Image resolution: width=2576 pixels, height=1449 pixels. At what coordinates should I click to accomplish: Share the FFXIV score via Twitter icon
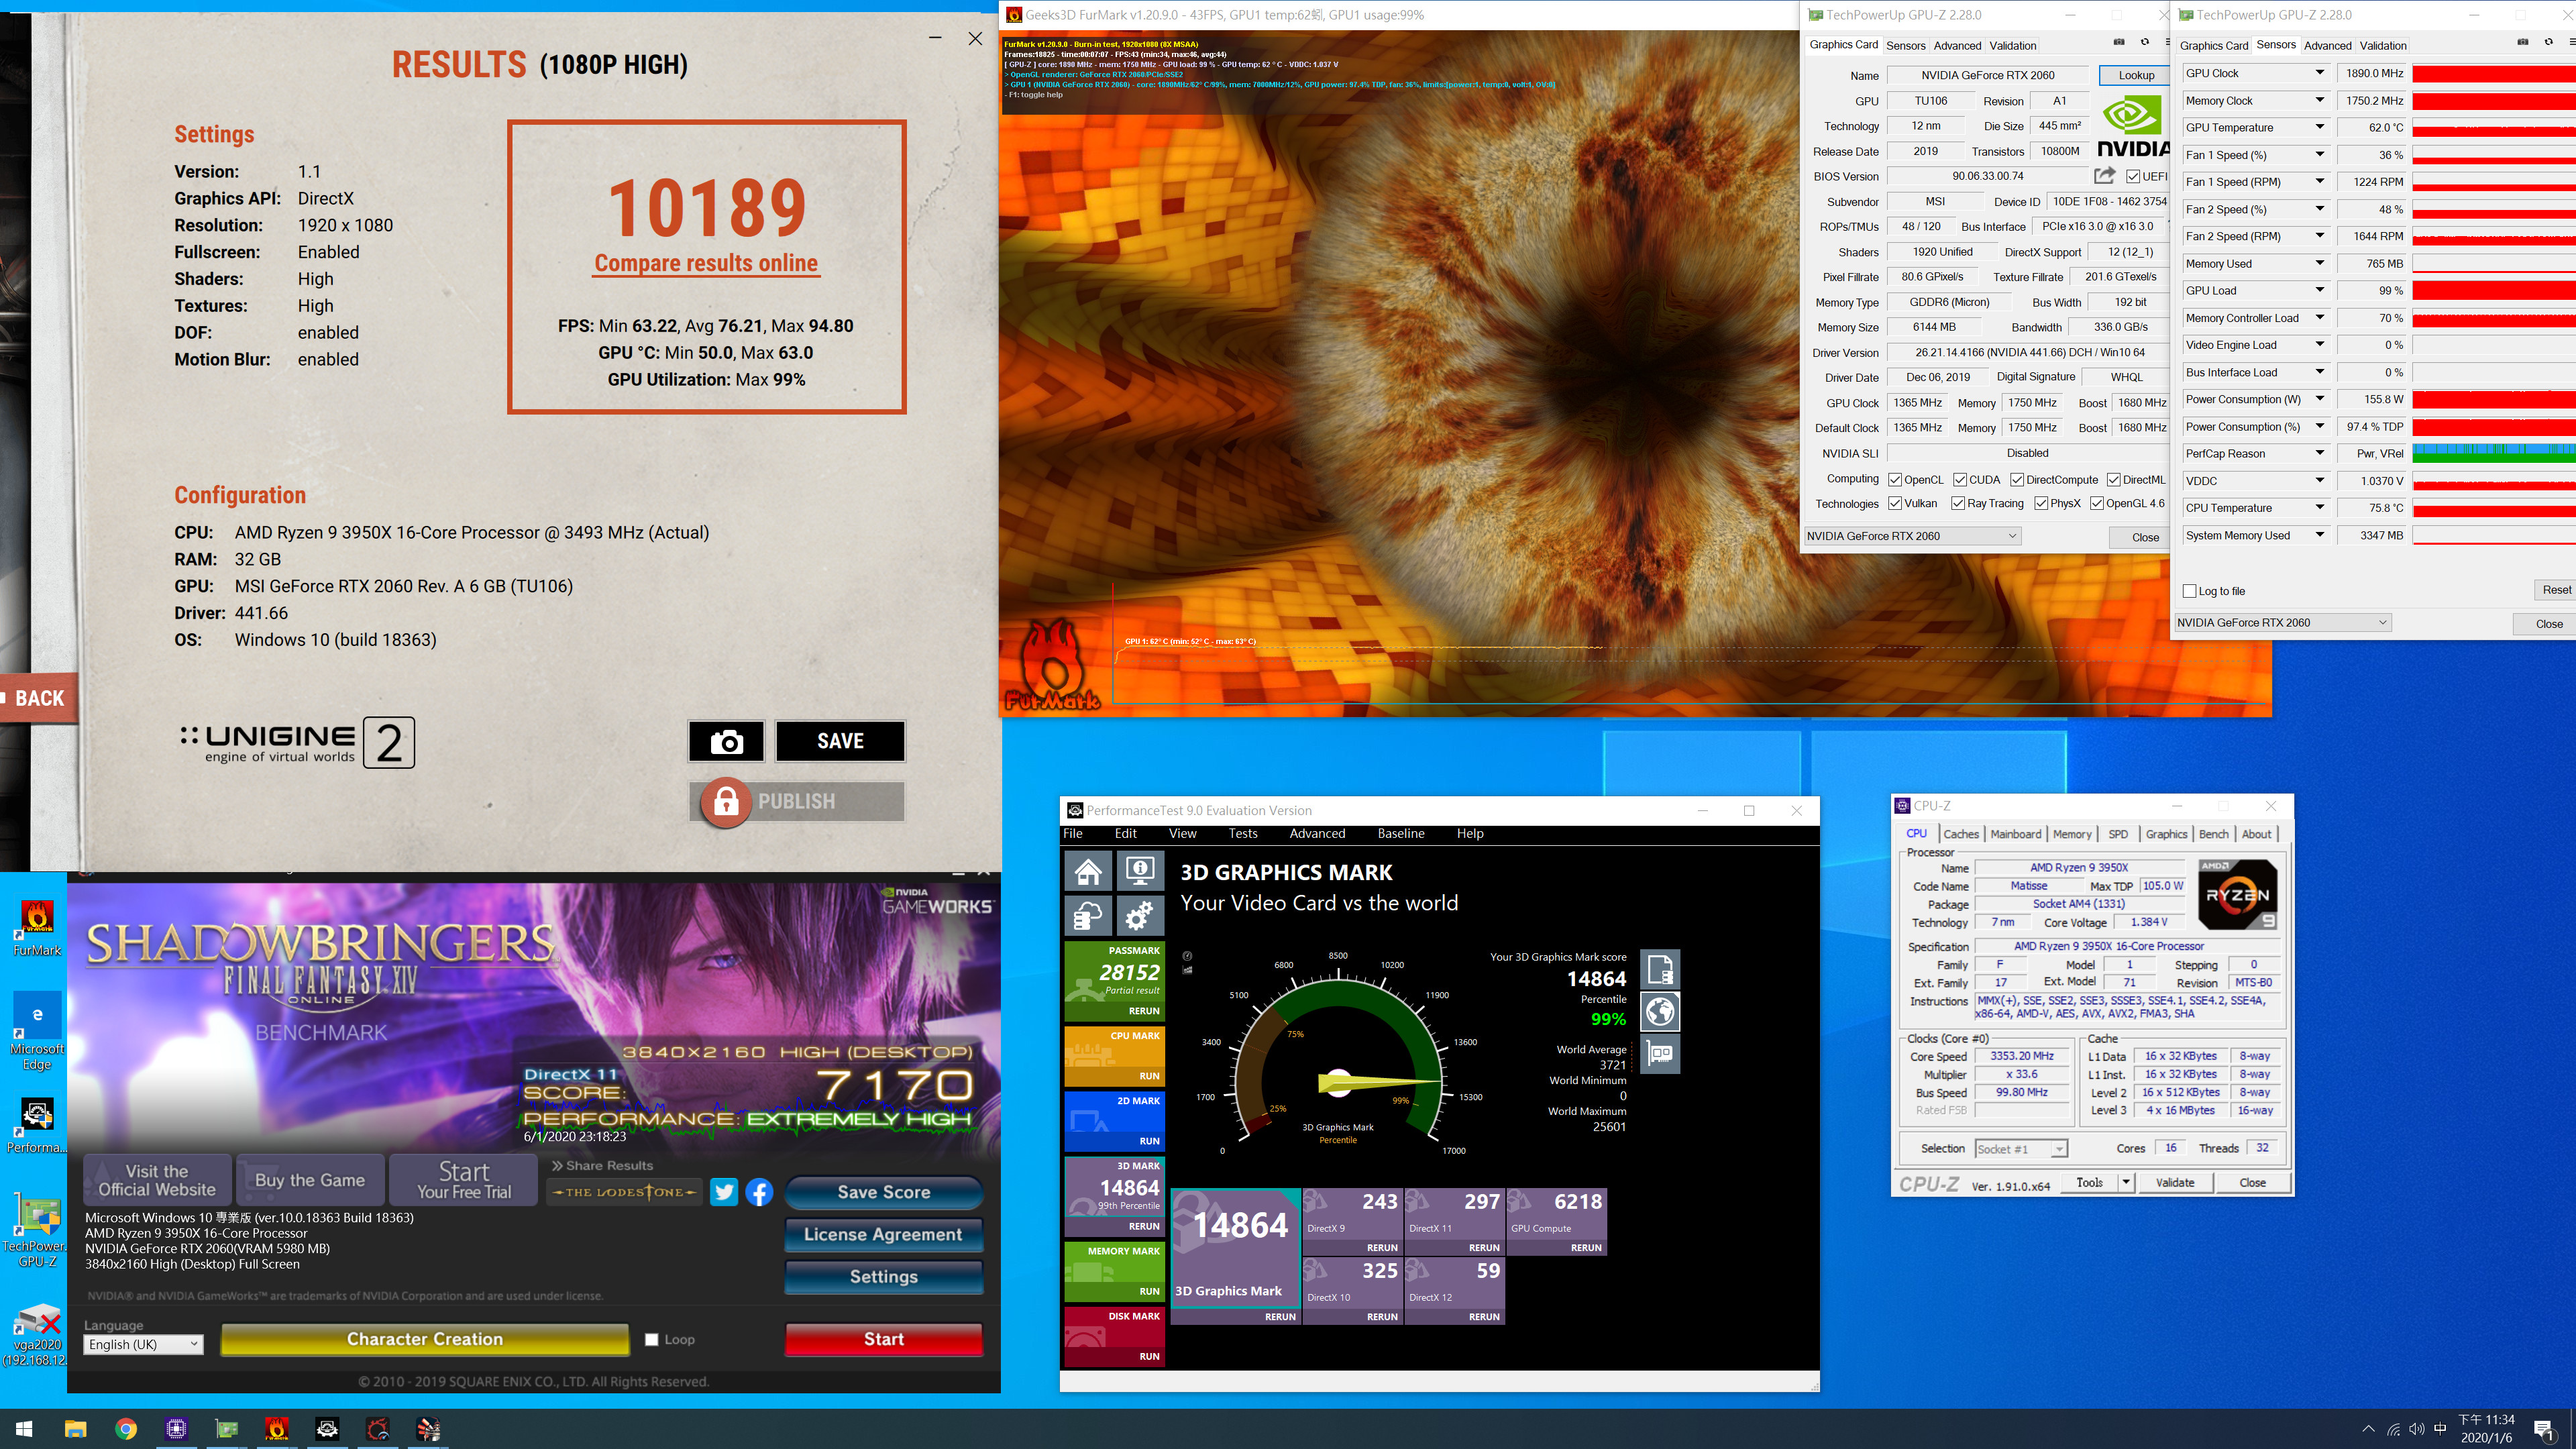pos(724,1192)
